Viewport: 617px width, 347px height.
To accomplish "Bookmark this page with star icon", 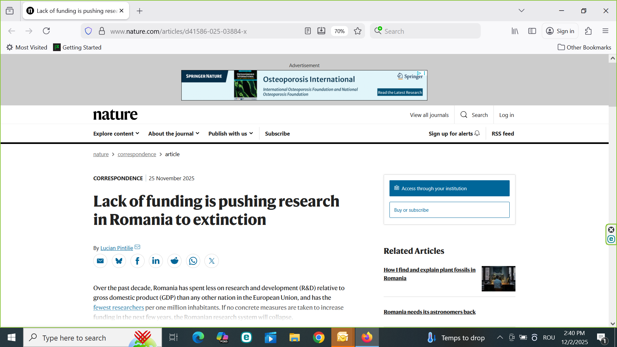I will [357, 31].
